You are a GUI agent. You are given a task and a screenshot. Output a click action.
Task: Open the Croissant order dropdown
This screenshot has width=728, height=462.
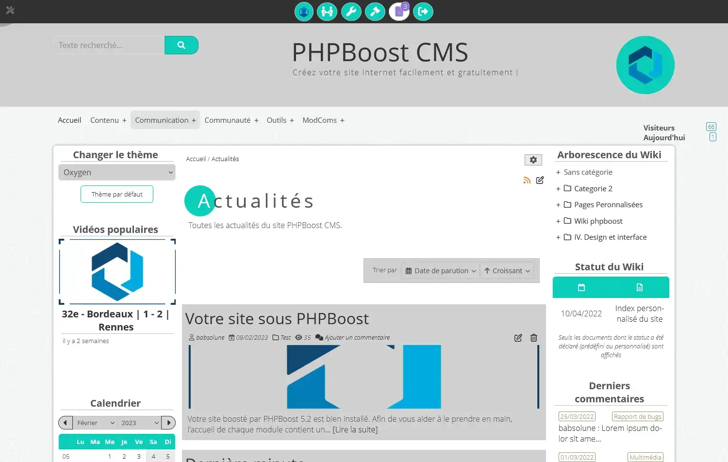tap(507, 271)
